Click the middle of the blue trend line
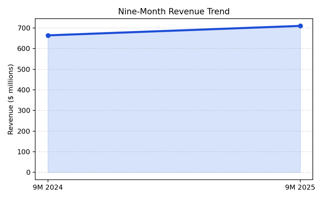 (174, 31)
